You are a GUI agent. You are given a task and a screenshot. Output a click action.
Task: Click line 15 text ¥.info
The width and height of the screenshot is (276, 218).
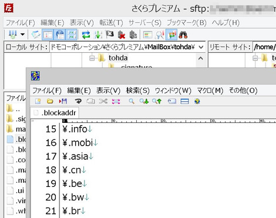pyautogui.click(x=75, y=129)
